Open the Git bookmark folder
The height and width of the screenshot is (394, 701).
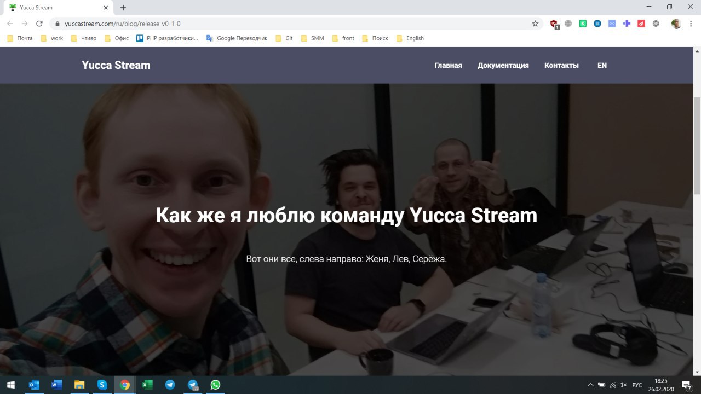[x=284, y=38]
